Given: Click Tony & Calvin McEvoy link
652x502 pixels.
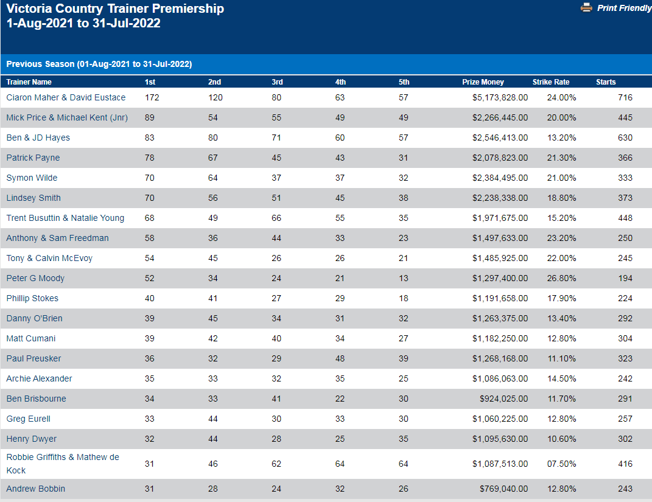Looking at the screenshot, I should click(x=49, y=258).
